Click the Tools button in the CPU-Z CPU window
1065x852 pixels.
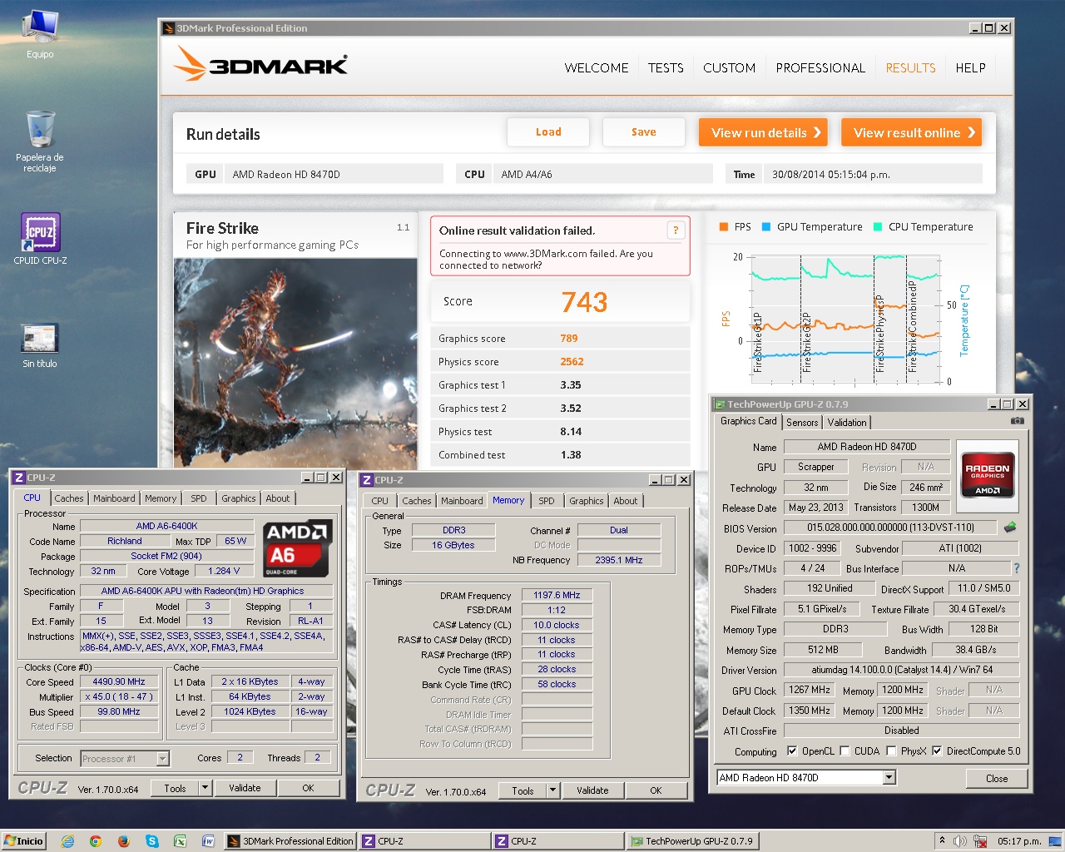175,788
